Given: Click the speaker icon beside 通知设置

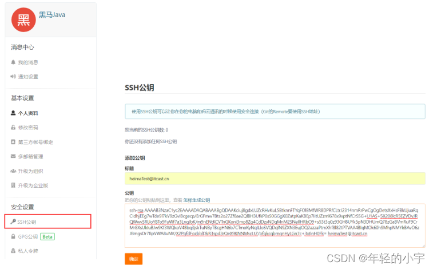Looking at the screenshot, I should [x=13, y=77].
